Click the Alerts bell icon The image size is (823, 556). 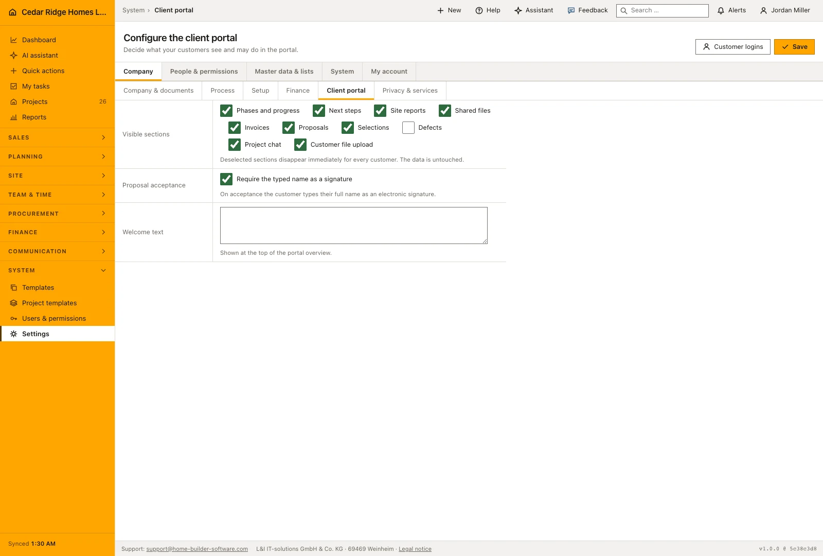pyautogui.click(x=721, y=10)
